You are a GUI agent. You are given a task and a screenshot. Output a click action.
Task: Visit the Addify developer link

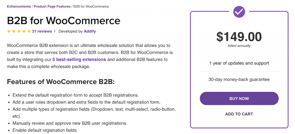(90, 31)
